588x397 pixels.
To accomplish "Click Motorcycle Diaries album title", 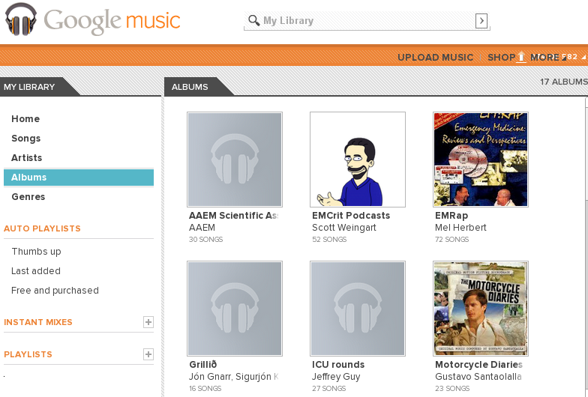I will pos(478,364).
